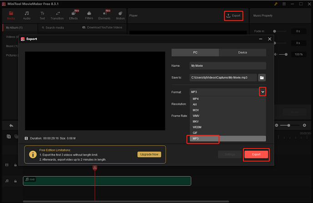The height and width of the screenshot is (203, 313).
Task: Select Music (1) category in sidebar
Action: click(x=12, y=46)
